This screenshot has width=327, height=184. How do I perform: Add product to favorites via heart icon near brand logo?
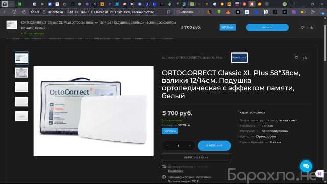click(x=296, y=58)
